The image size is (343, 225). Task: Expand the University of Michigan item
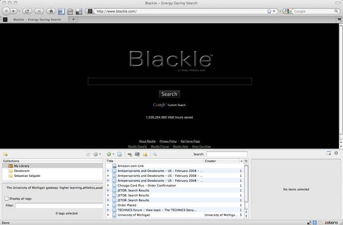(x=108, y=215)
